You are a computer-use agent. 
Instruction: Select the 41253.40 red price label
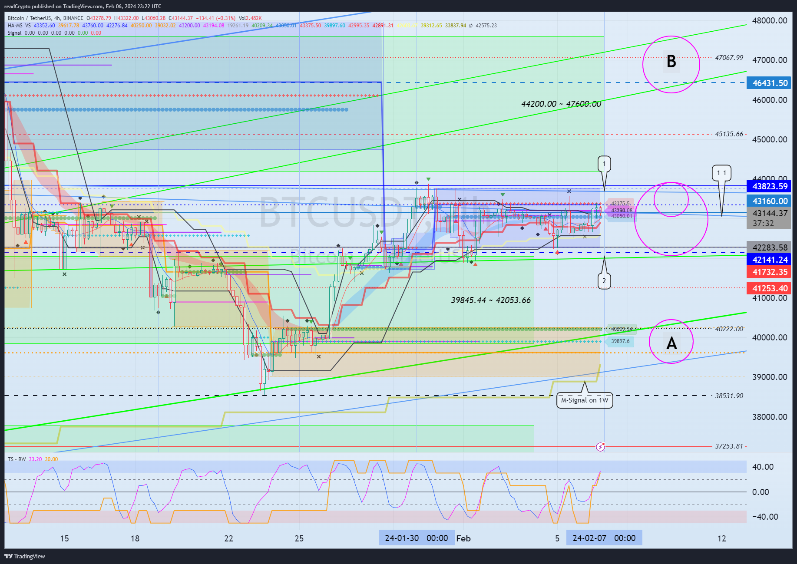point(769,288)
